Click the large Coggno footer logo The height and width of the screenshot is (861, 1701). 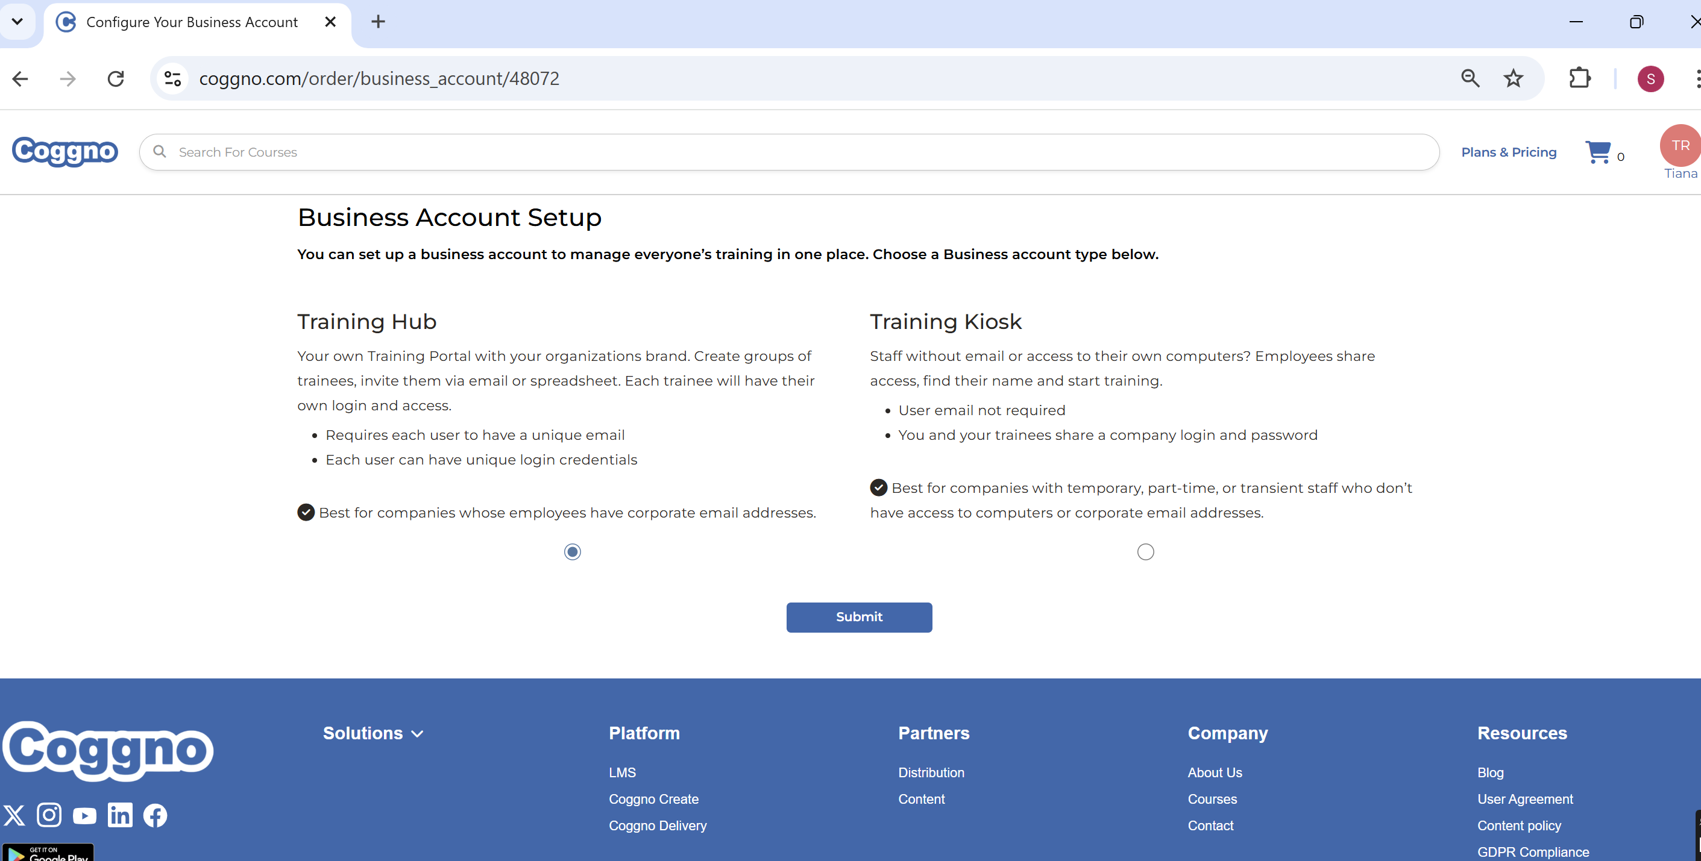108,751
